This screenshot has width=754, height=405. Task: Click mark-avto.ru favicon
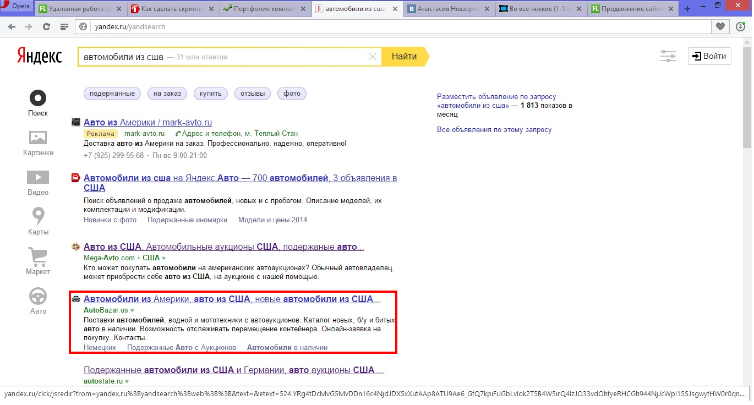point(76,122)
